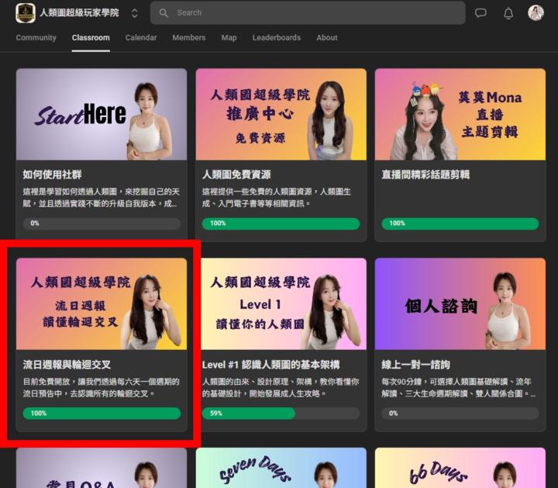Click into the Search field
This screenshot has width=558, height=488.
click(x=308, y=13)
